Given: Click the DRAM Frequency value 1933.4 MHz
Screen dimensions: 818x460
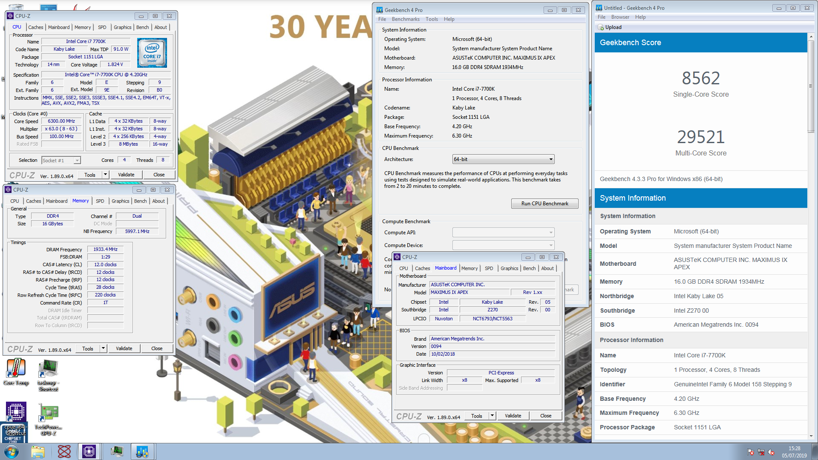Looking at the screenshot, I should (105, 250).
